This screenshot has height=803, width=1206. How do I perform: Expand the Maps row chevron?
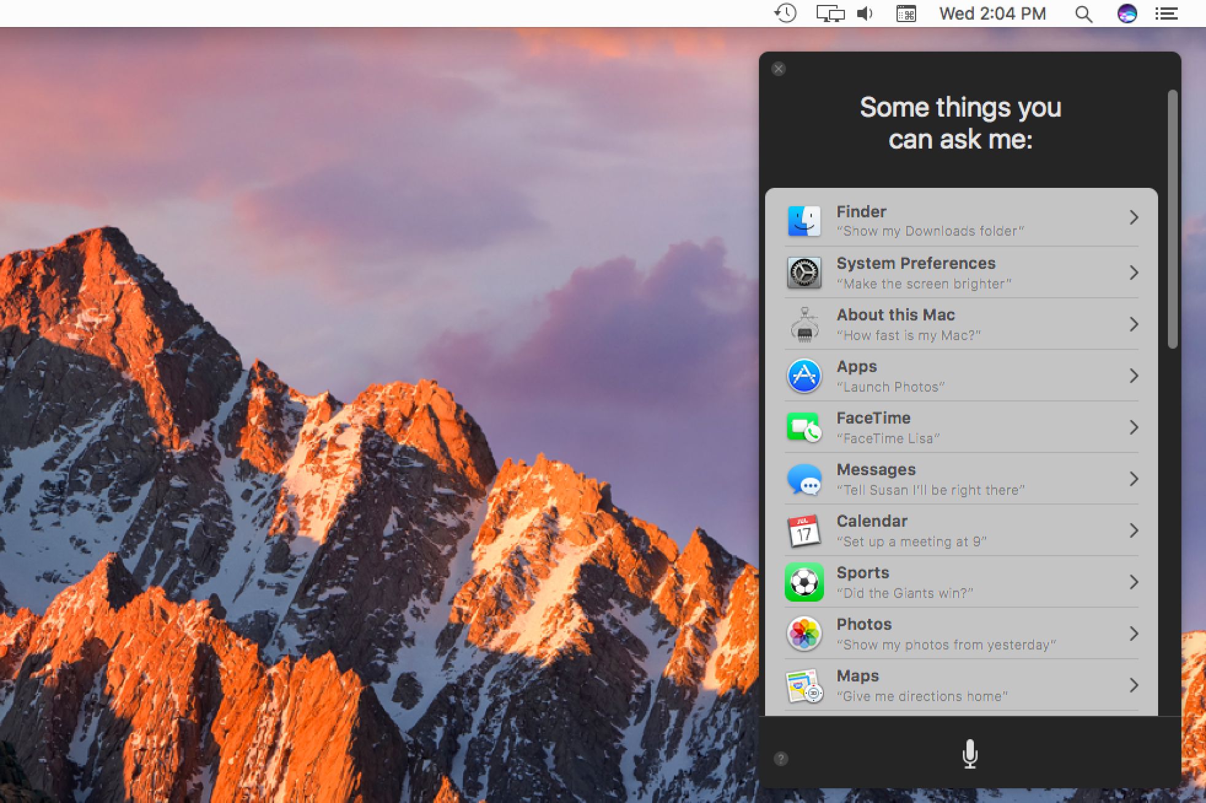pyautogui.click(x=1134, y=685)
